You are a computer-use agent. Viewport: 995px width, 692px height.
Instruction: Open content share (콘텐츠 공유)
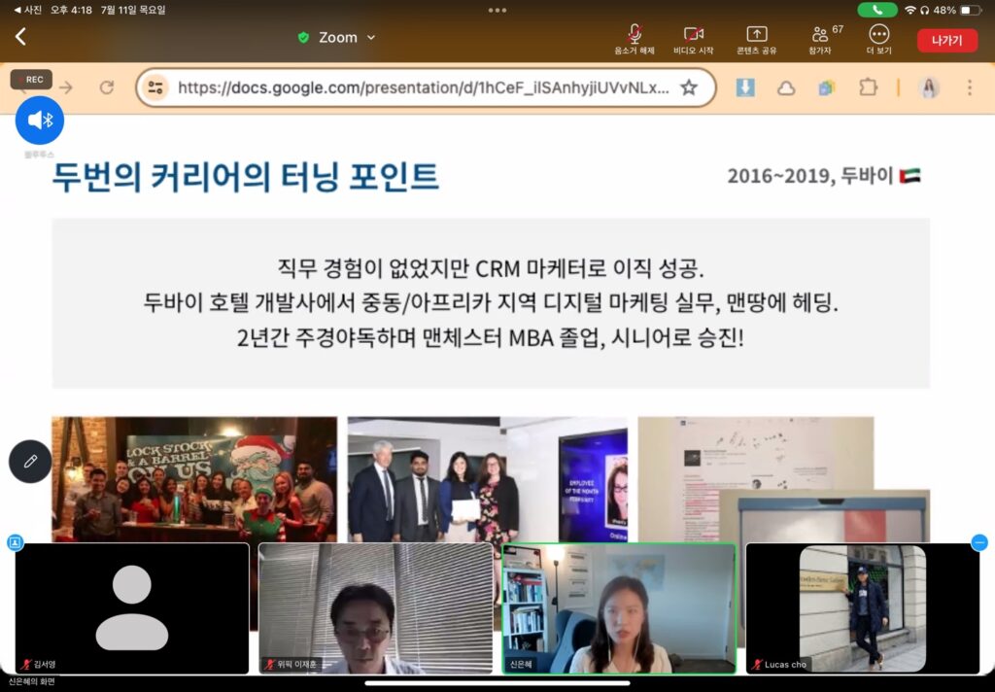(x=756, y=37)
